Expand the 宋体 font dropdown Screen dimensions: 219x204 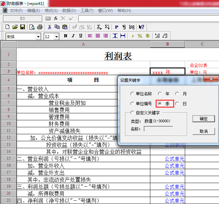(38, 37)
